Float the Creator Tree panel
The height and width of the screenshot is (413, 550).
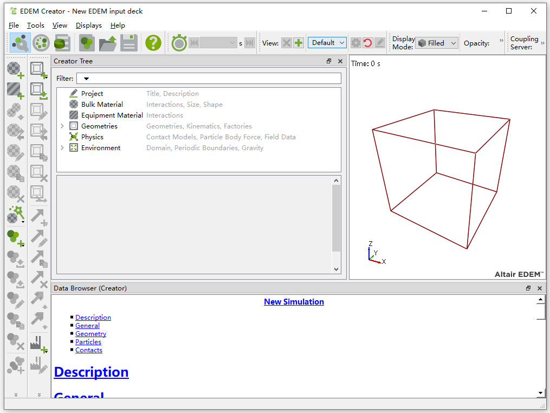tap(329, 61)
